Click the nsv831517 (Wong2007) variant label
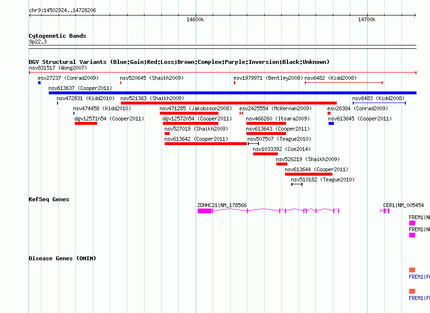430x313 pixels. (58, 68)
